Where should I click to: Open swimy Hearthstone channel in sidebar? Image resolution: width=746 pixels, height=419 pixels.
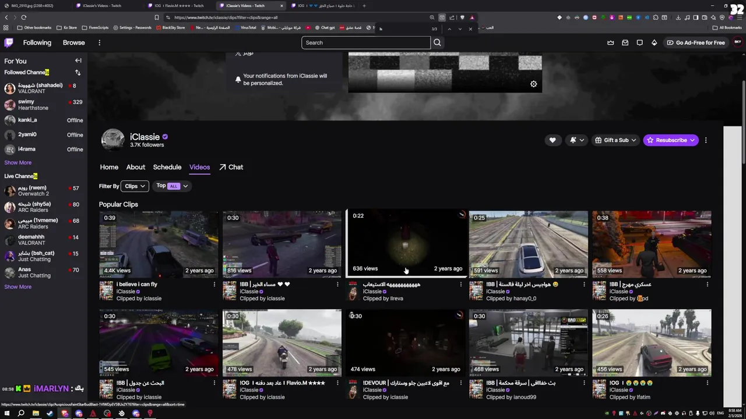coord(44,105)
